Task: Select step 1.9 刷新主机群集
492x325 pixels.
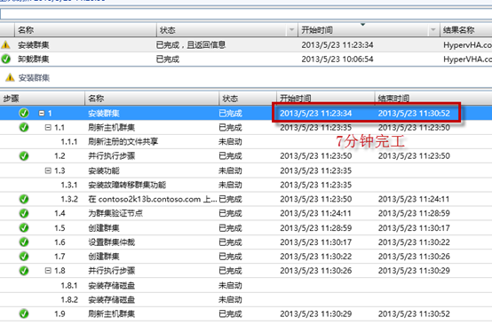Action: [x=246, y=313]
